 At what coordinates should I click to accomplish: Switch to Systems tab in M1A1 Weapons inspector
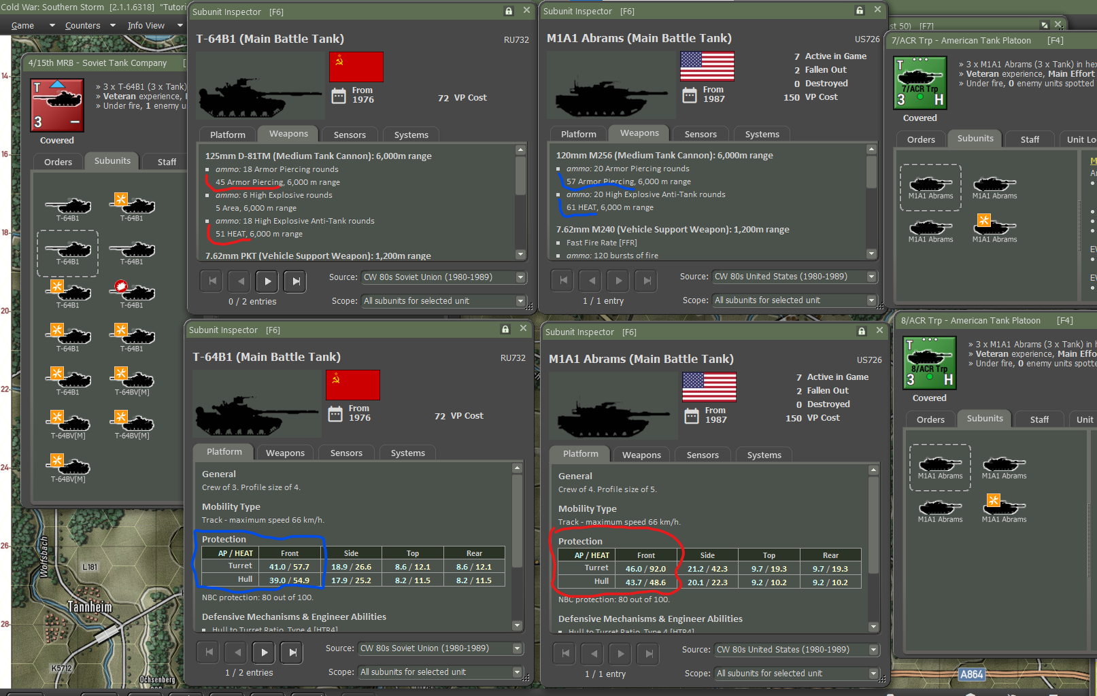point(762,134)
